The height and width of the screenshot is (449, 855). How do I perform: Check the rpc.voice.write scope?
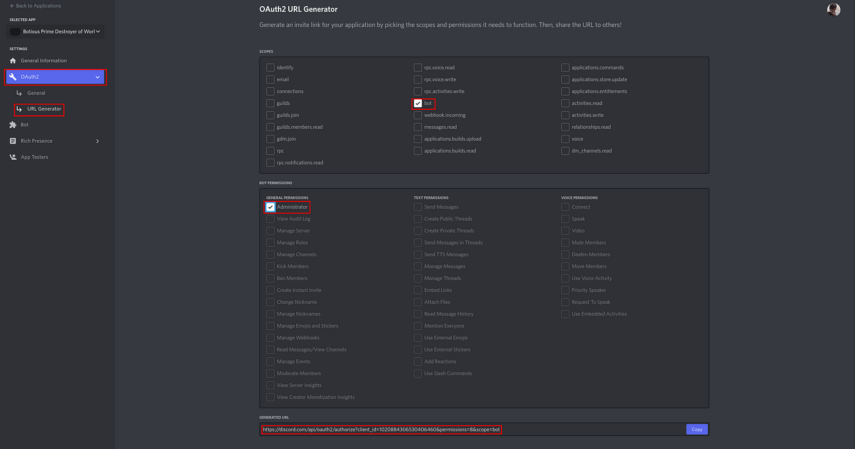tap(418, 79)
